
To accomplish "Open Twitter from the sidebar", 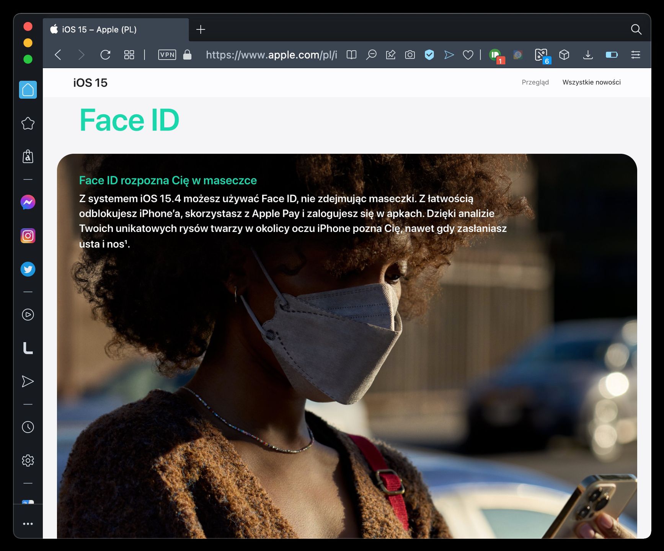I will point(28,269).
